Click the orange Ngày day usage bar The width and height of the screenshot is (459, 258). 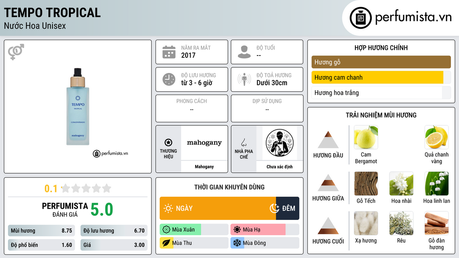[x=218, y=208]
